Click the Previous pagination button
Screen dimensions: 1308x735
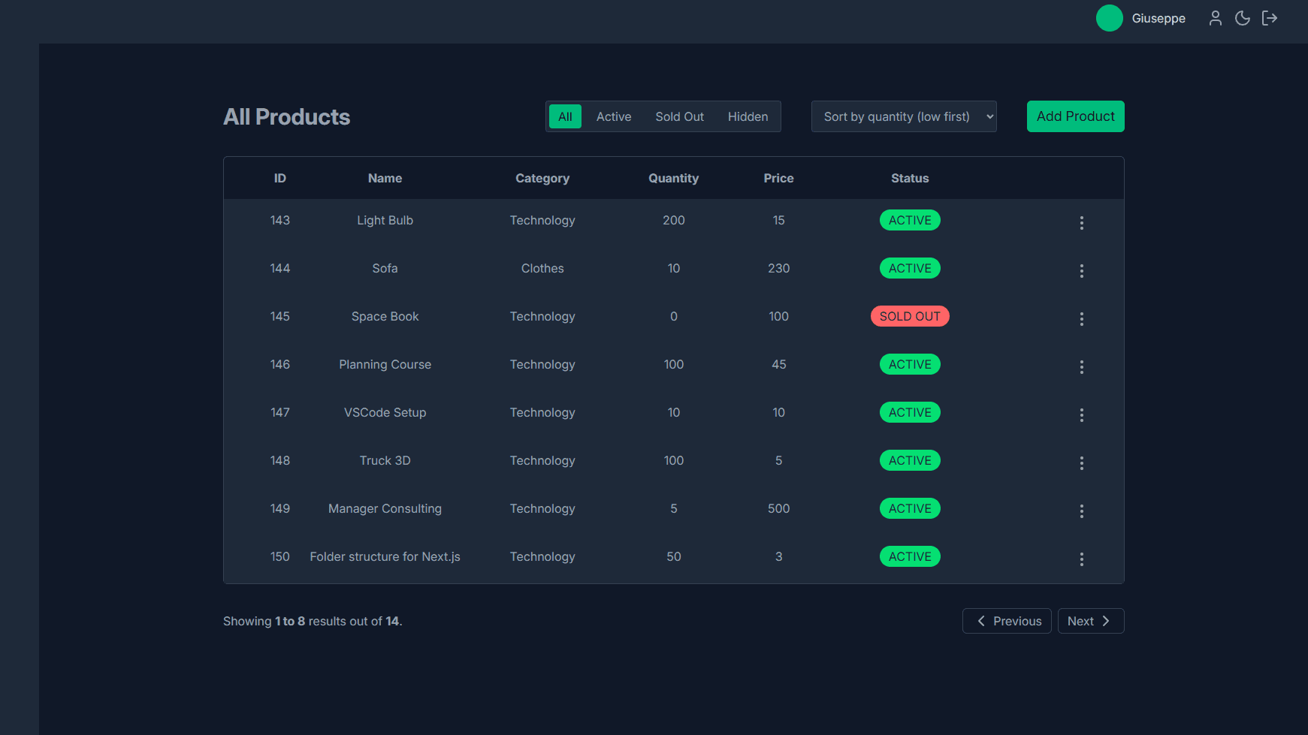point(1007,621)
